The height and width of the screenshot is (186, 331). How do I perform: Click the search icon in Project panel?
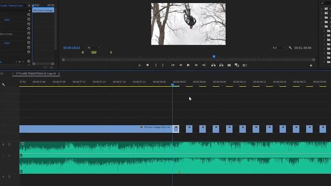point(322,3)
